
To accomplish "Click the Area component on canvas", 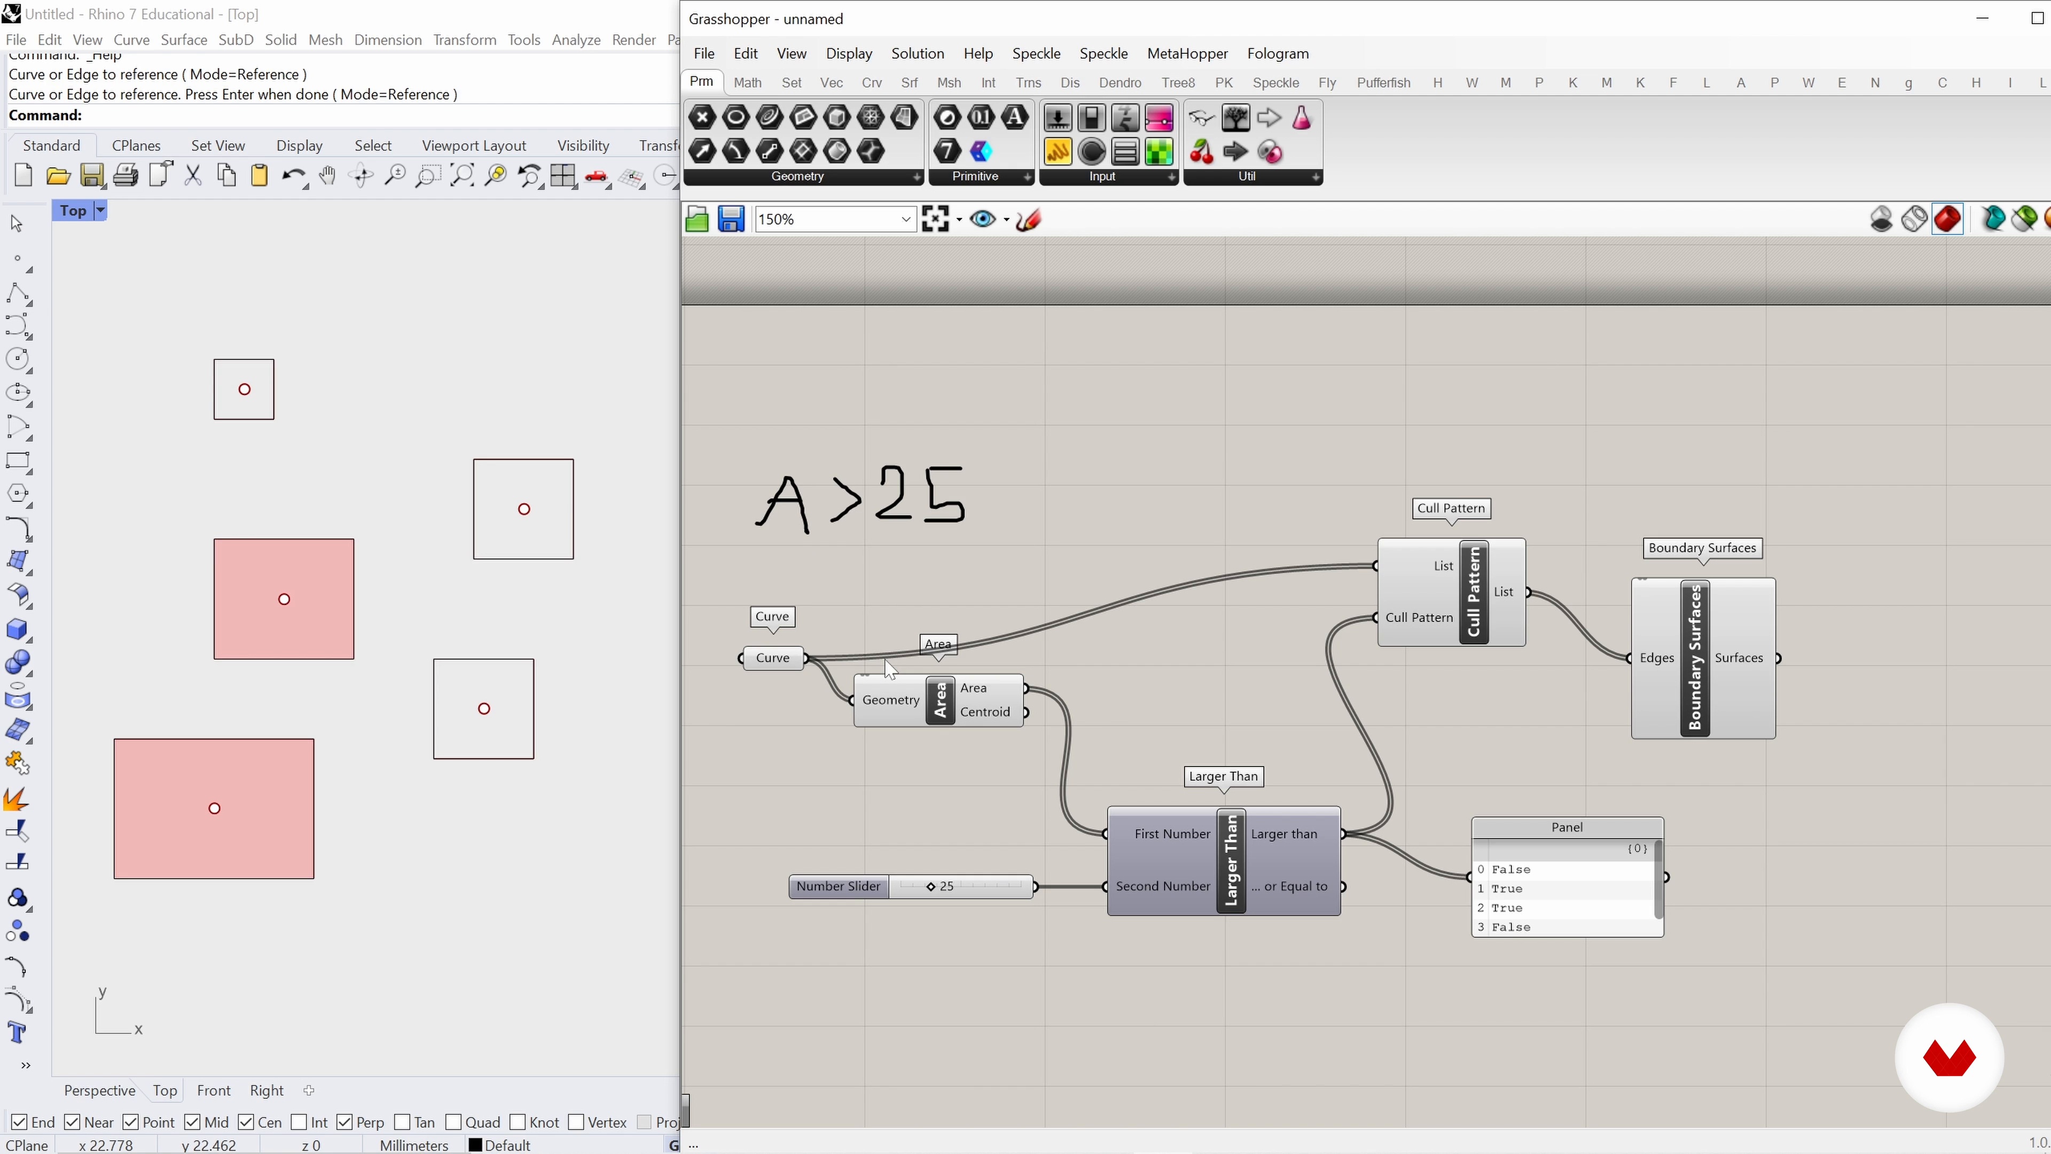I will [x=940, y=700].
